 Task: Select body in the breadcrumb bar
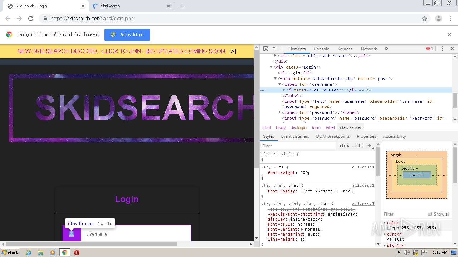click(x=281, y=127)
